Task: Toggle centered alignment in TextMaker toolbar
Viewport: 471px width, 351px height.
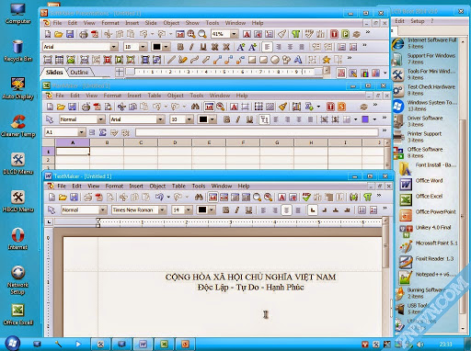Action: 286,210
